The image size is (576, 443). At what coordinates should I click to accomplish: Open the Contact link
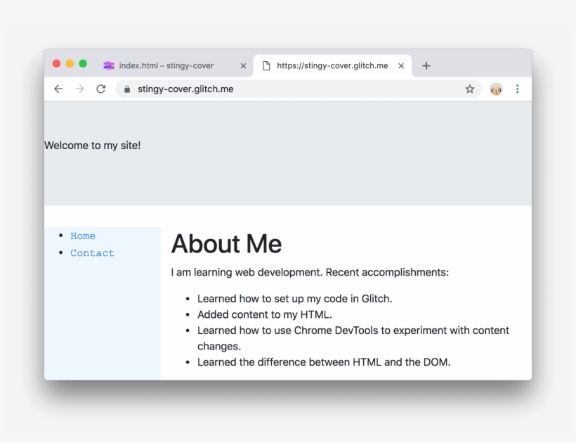tap(92, 252)
